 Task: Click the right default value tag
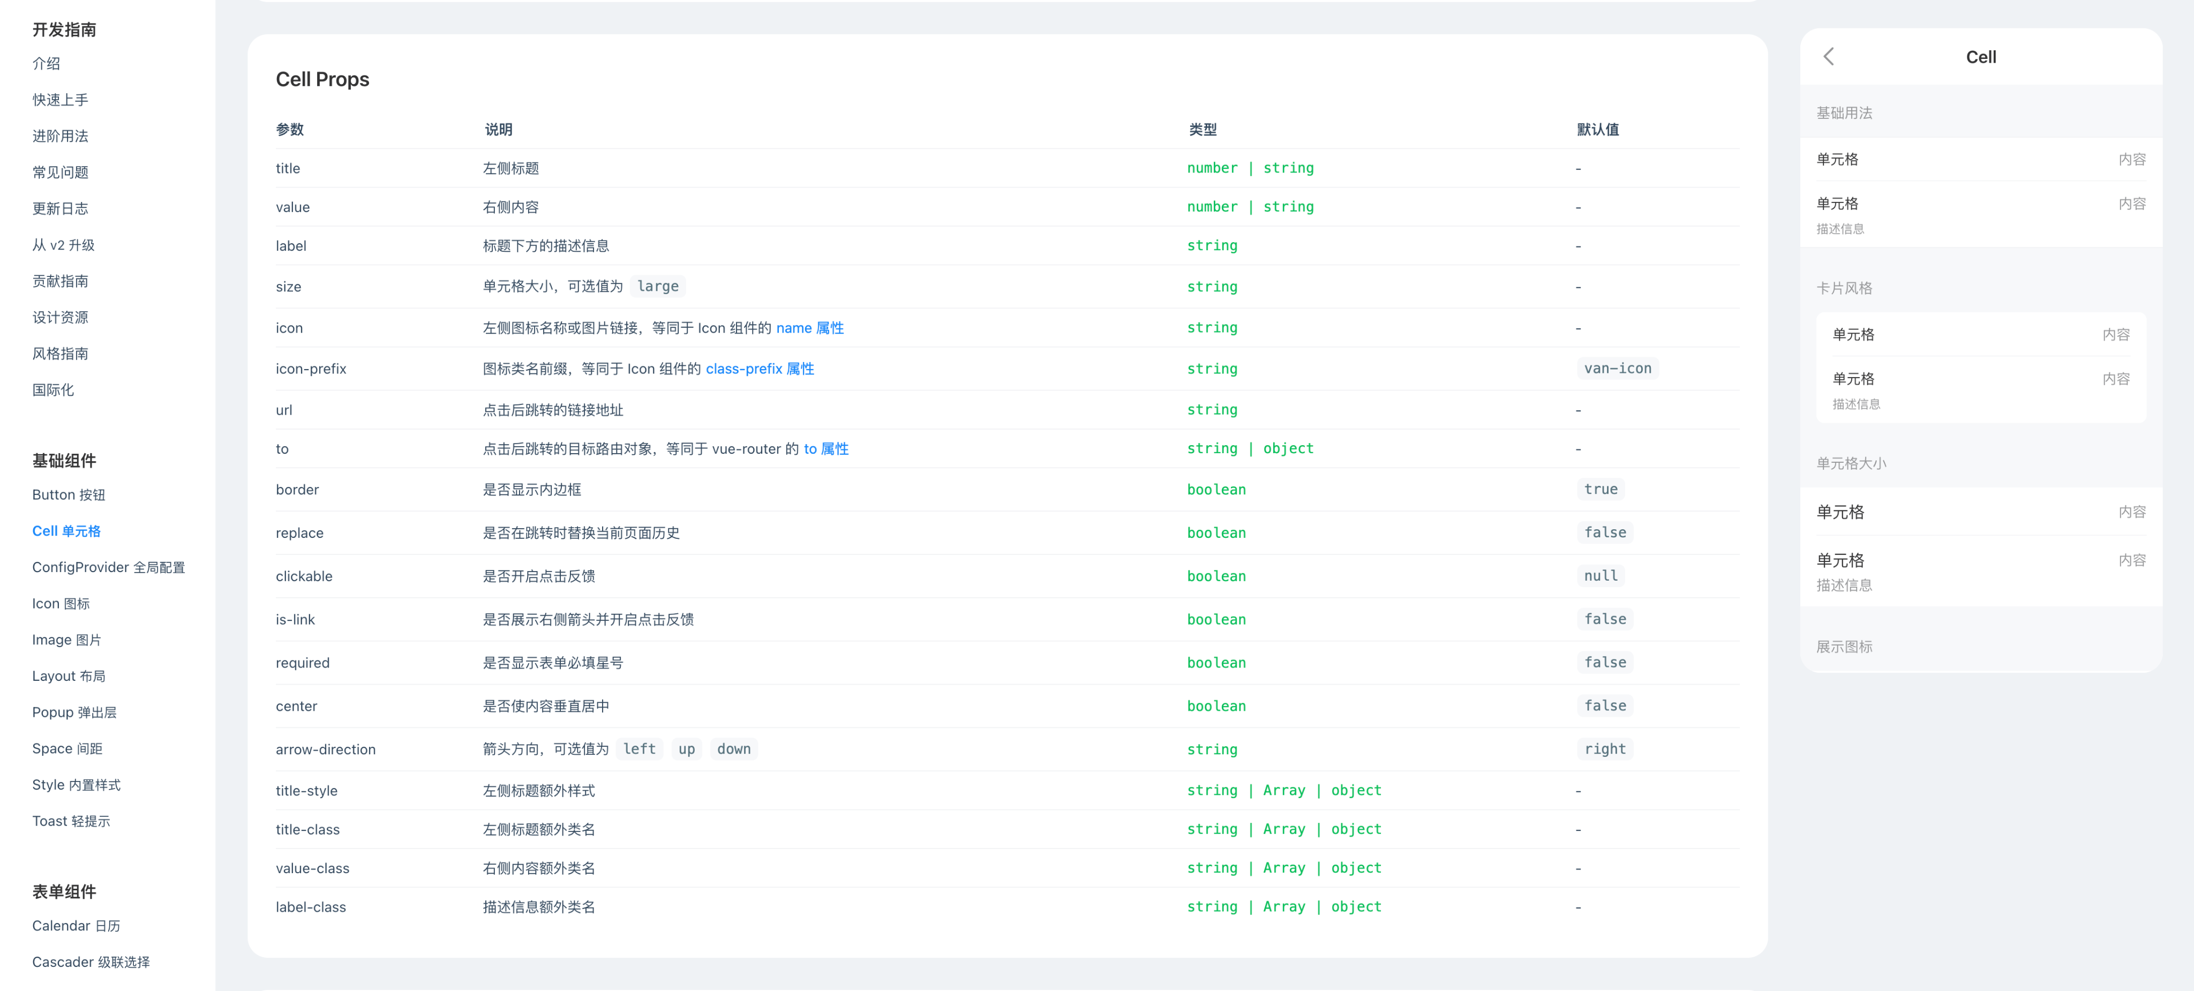coord(1605,749)
